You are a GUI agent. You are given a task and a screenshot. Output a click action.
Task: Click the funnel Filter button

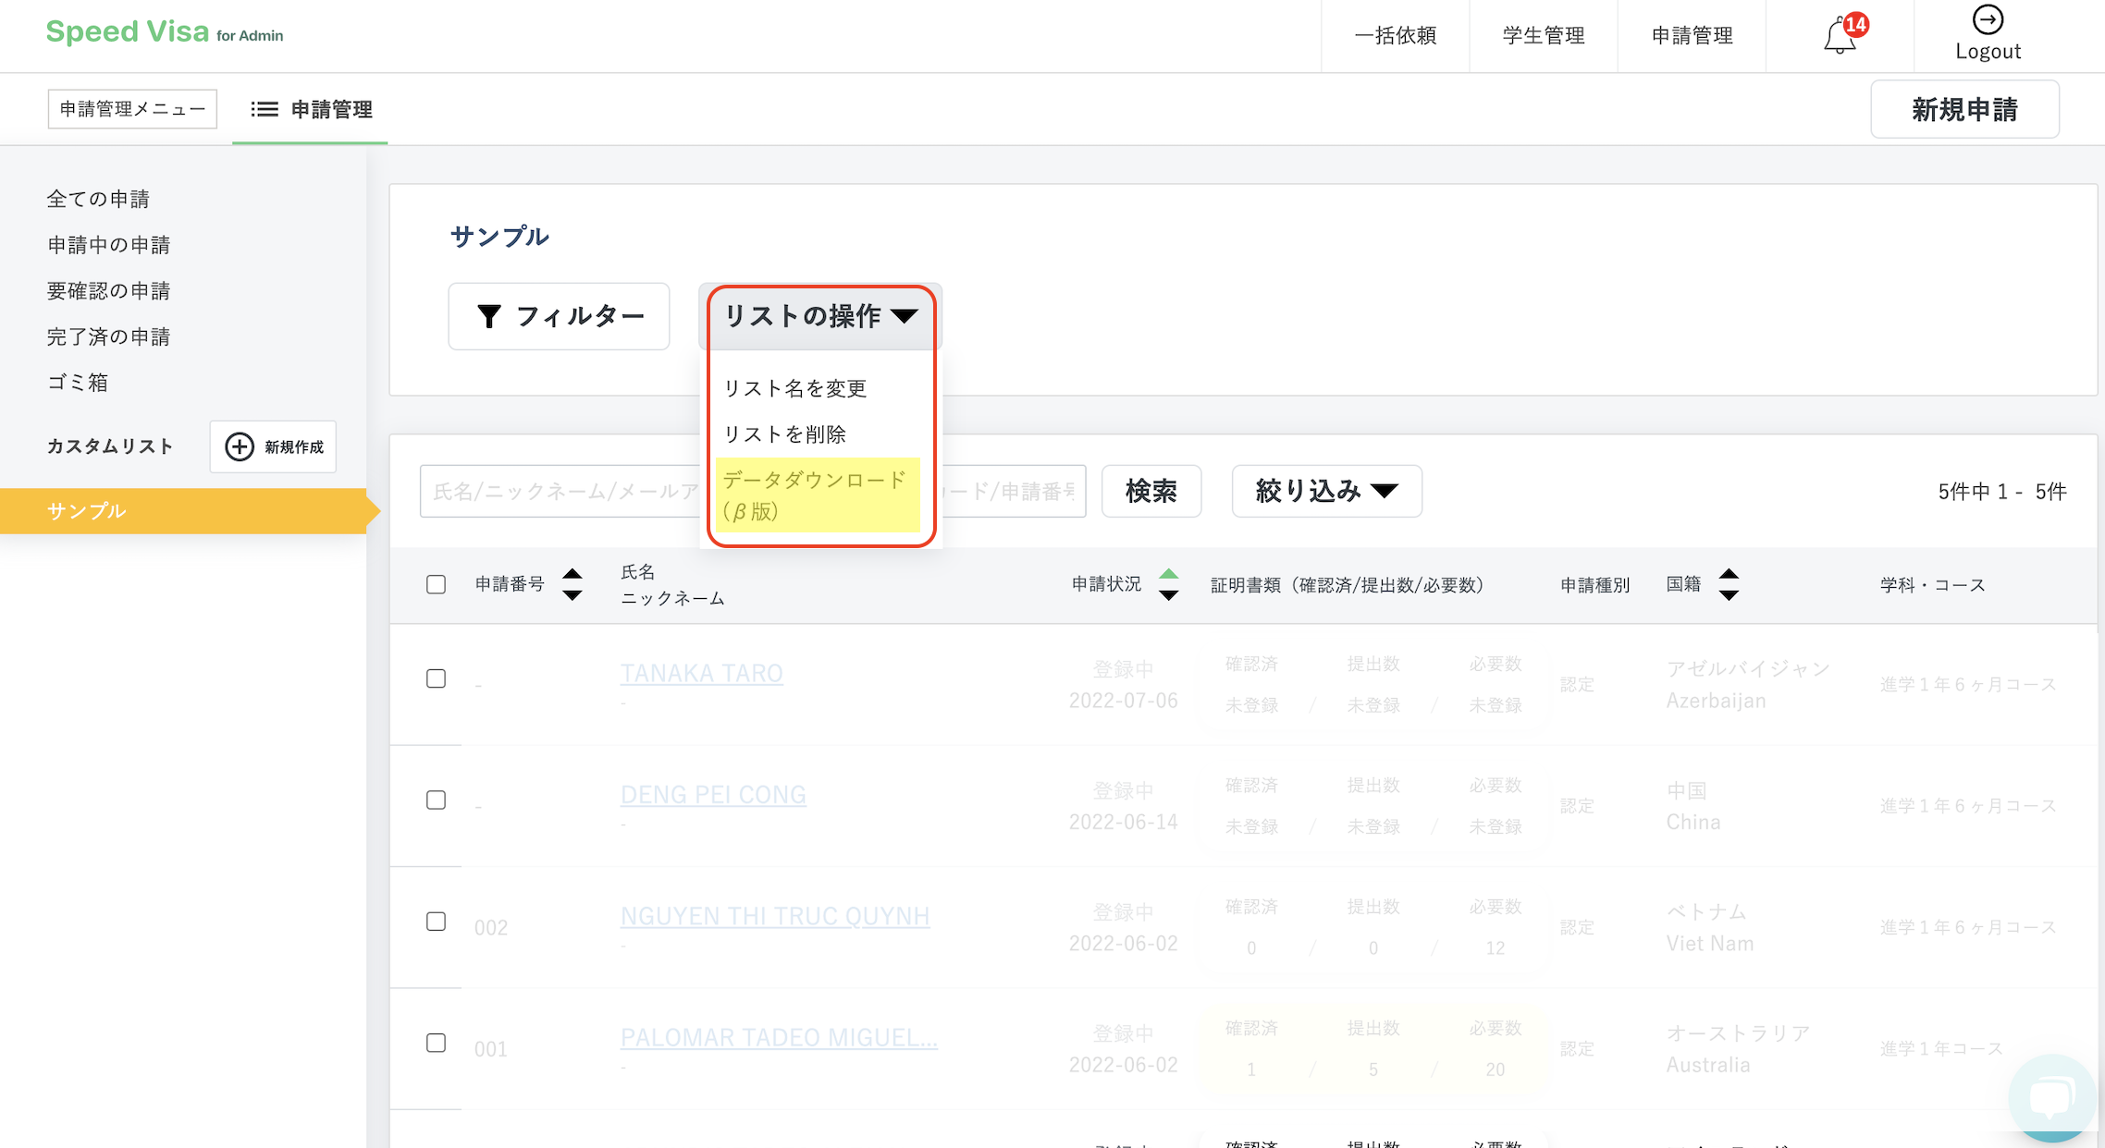(x=559, y=316)
